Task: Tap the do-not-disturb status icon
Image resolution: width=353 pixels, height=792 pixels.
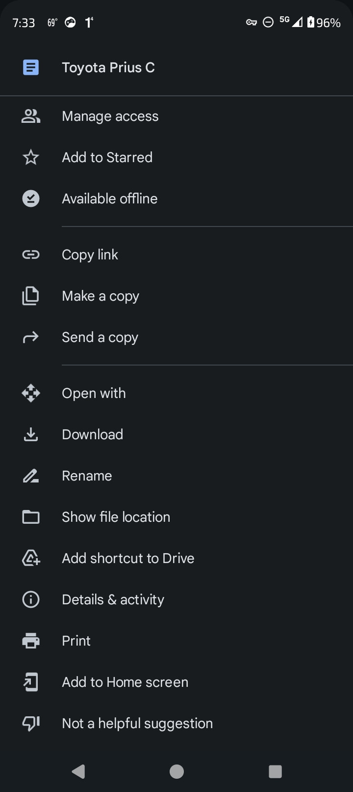Action: [x=268, y=23]
